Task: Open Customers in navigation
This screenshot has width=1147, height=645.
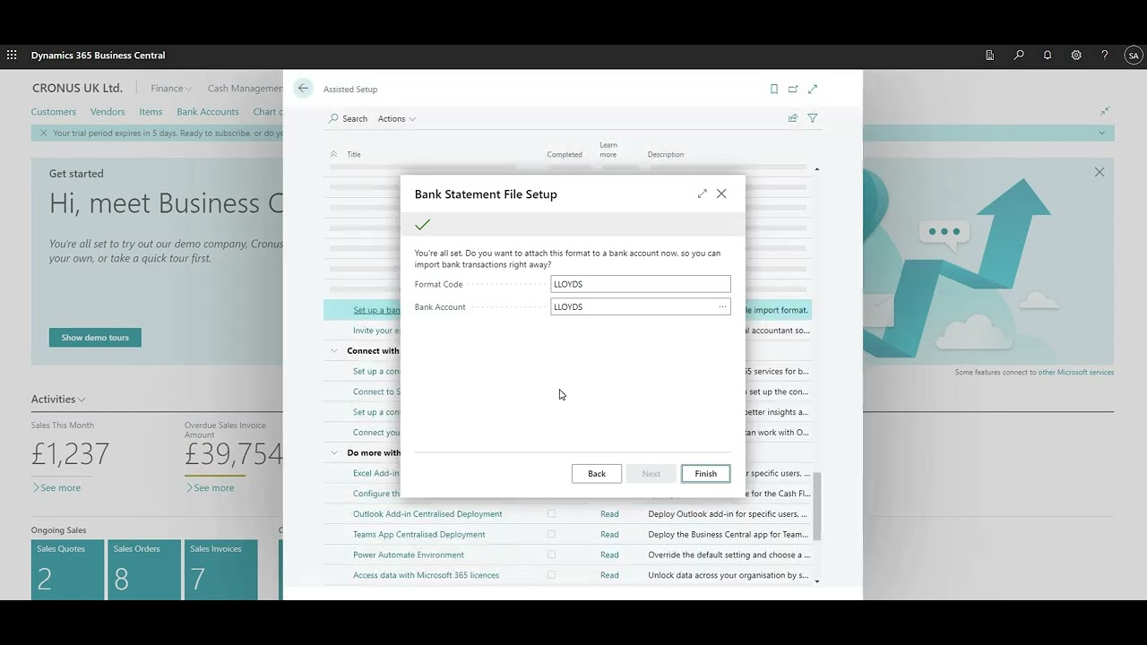Action: 54,112
